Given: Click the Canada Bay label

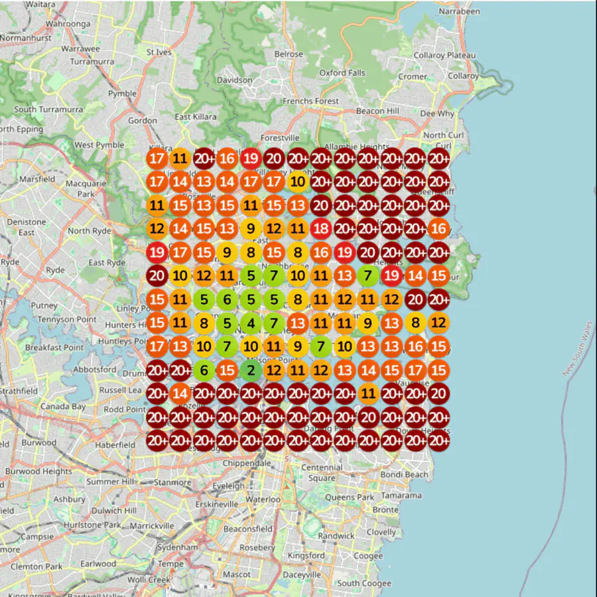Looking at the screenshot, I should point(63,407).
